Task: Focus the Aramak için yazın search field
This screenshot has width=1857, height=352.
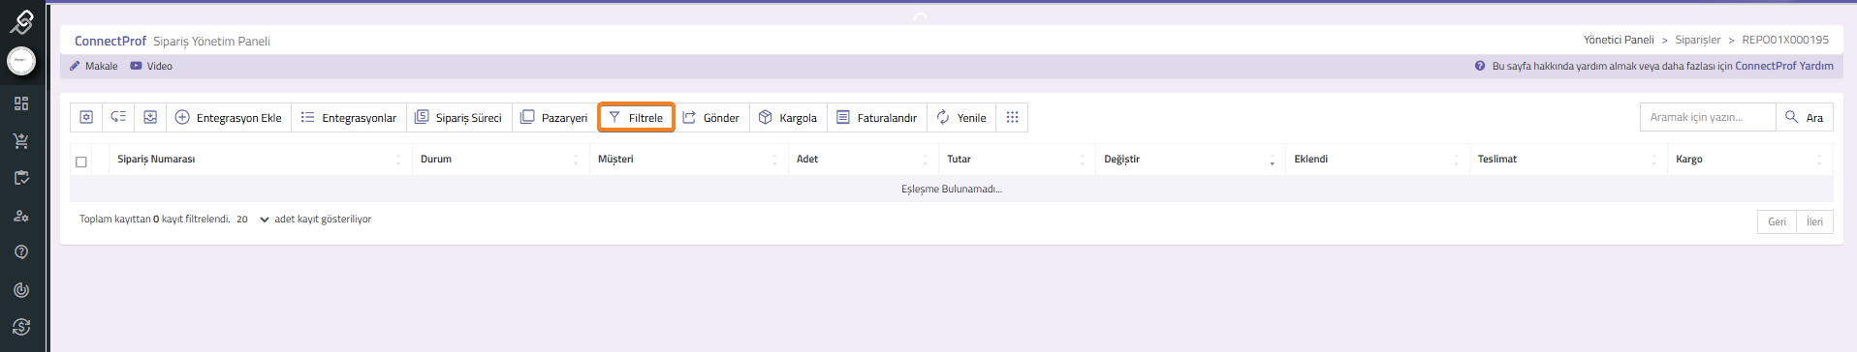Action: [x=1708, y=117]
